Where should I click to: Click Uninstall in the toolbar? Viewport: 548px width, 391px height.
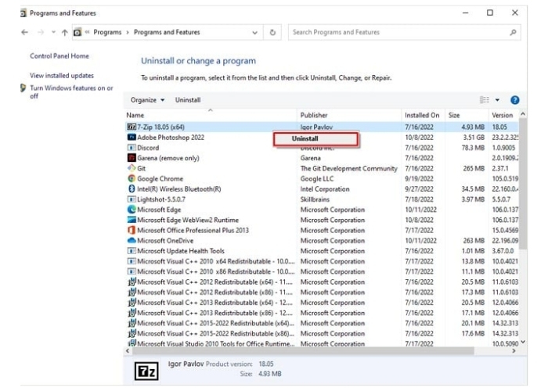(x=188, y=100)
